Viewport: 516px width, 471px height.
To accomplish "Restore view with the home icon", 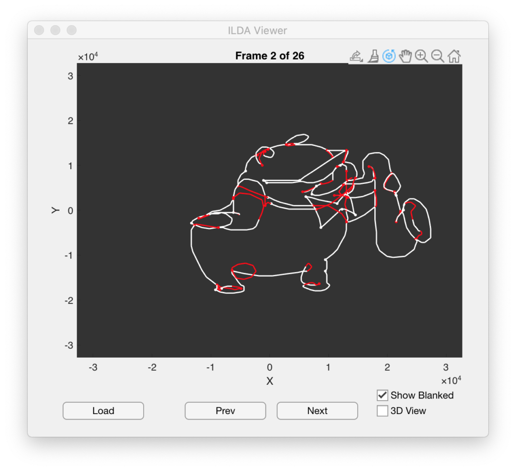I will click(454, 56).
